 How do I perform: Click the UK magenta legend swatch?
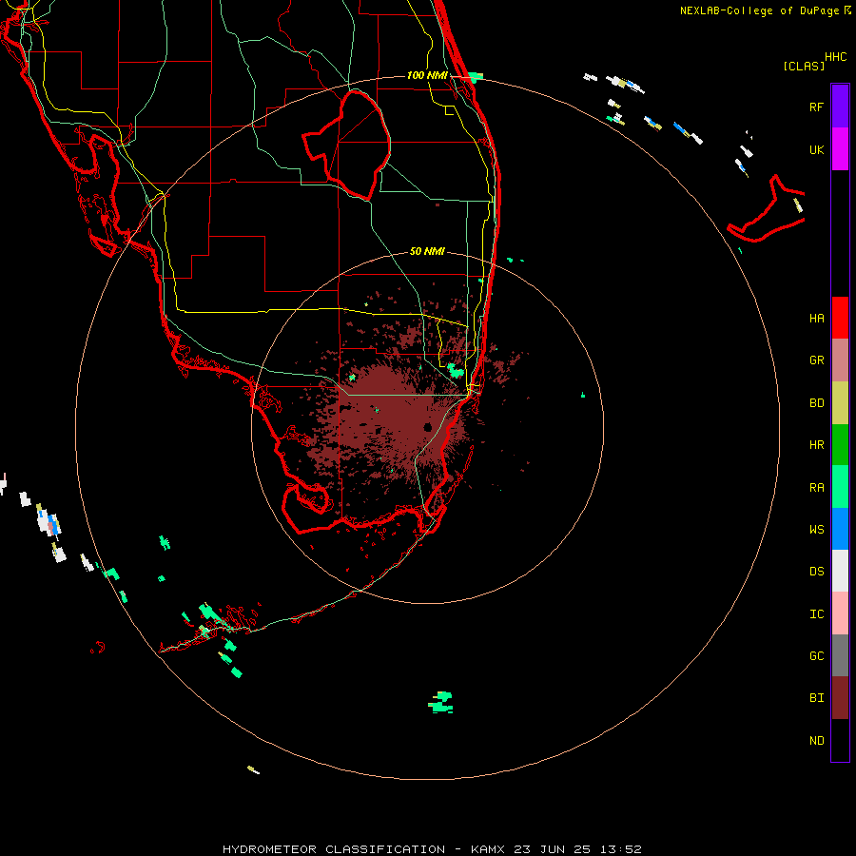pos(840,149)
